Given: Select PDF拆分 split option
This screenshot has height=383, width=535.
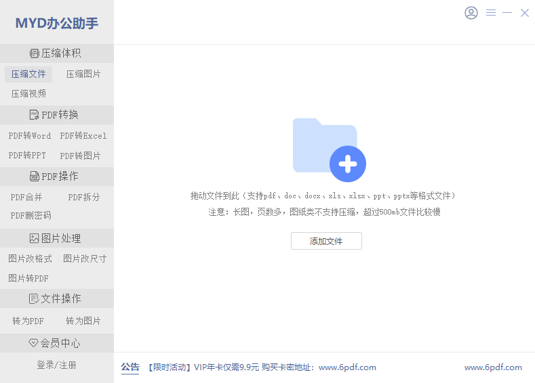Looking at the screenshot, I should tap(84, 198).
